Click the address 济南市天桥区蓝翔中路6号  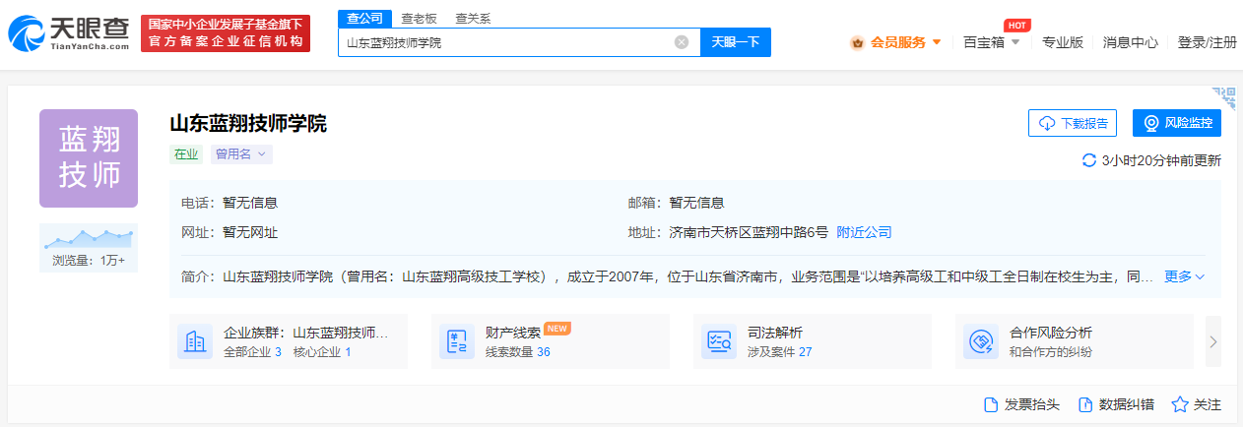pos(749,232)
